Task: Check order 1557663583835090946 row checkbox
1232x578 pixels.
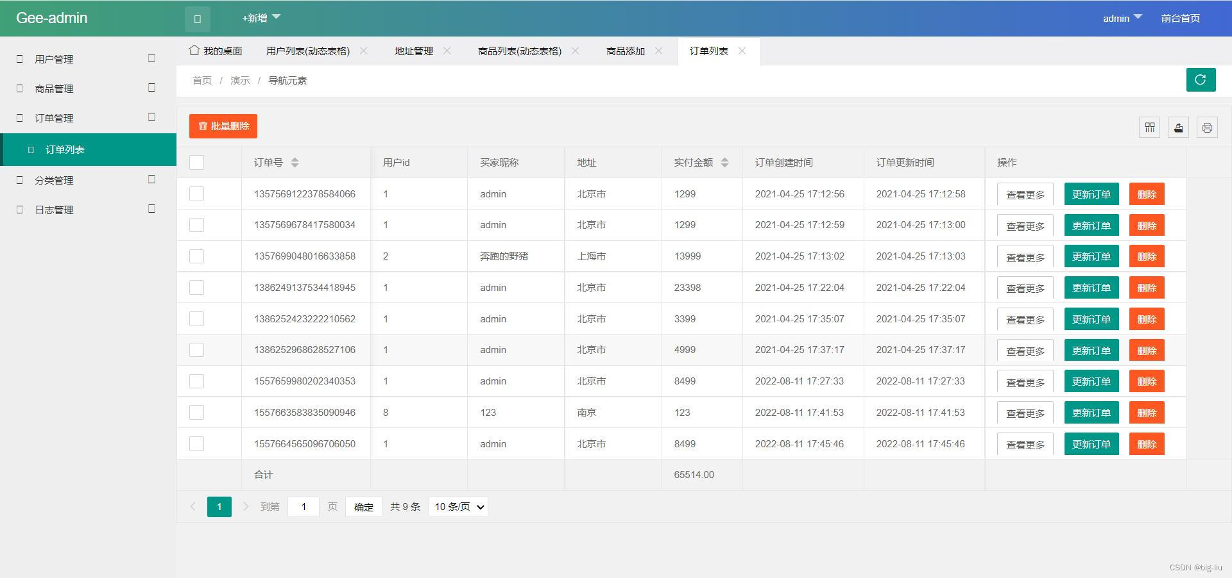Action: pyautogui.click(x=197, y=412)
